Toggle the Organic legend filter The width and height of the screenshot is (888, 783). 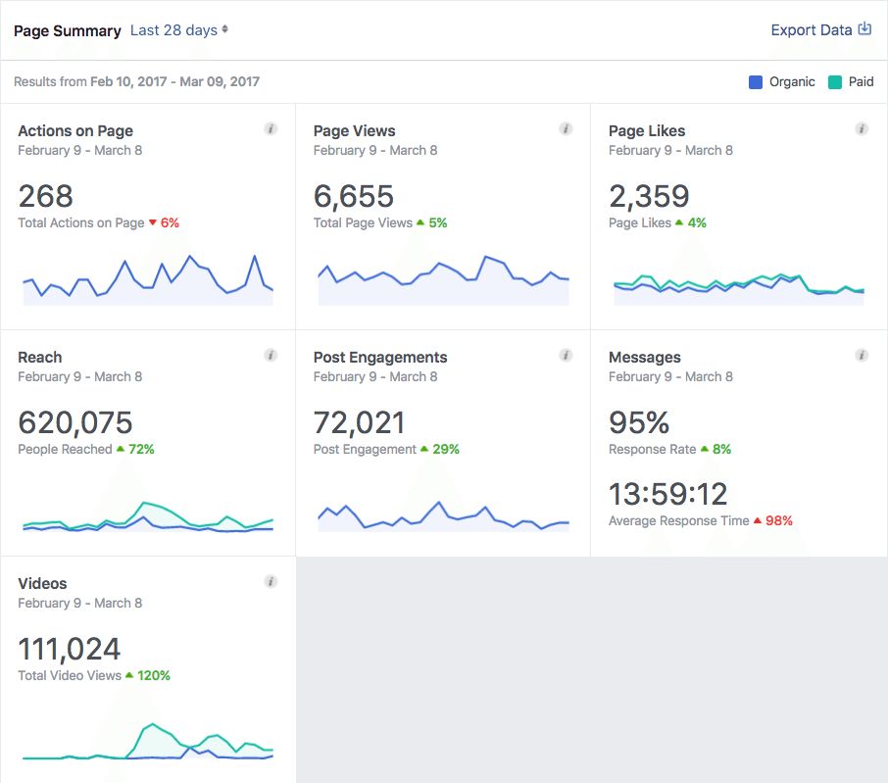(781, 82)
